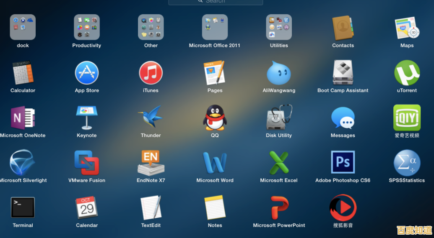Launch Disk Utility
This screenshot has width=434, height=238.
(279, 118)
